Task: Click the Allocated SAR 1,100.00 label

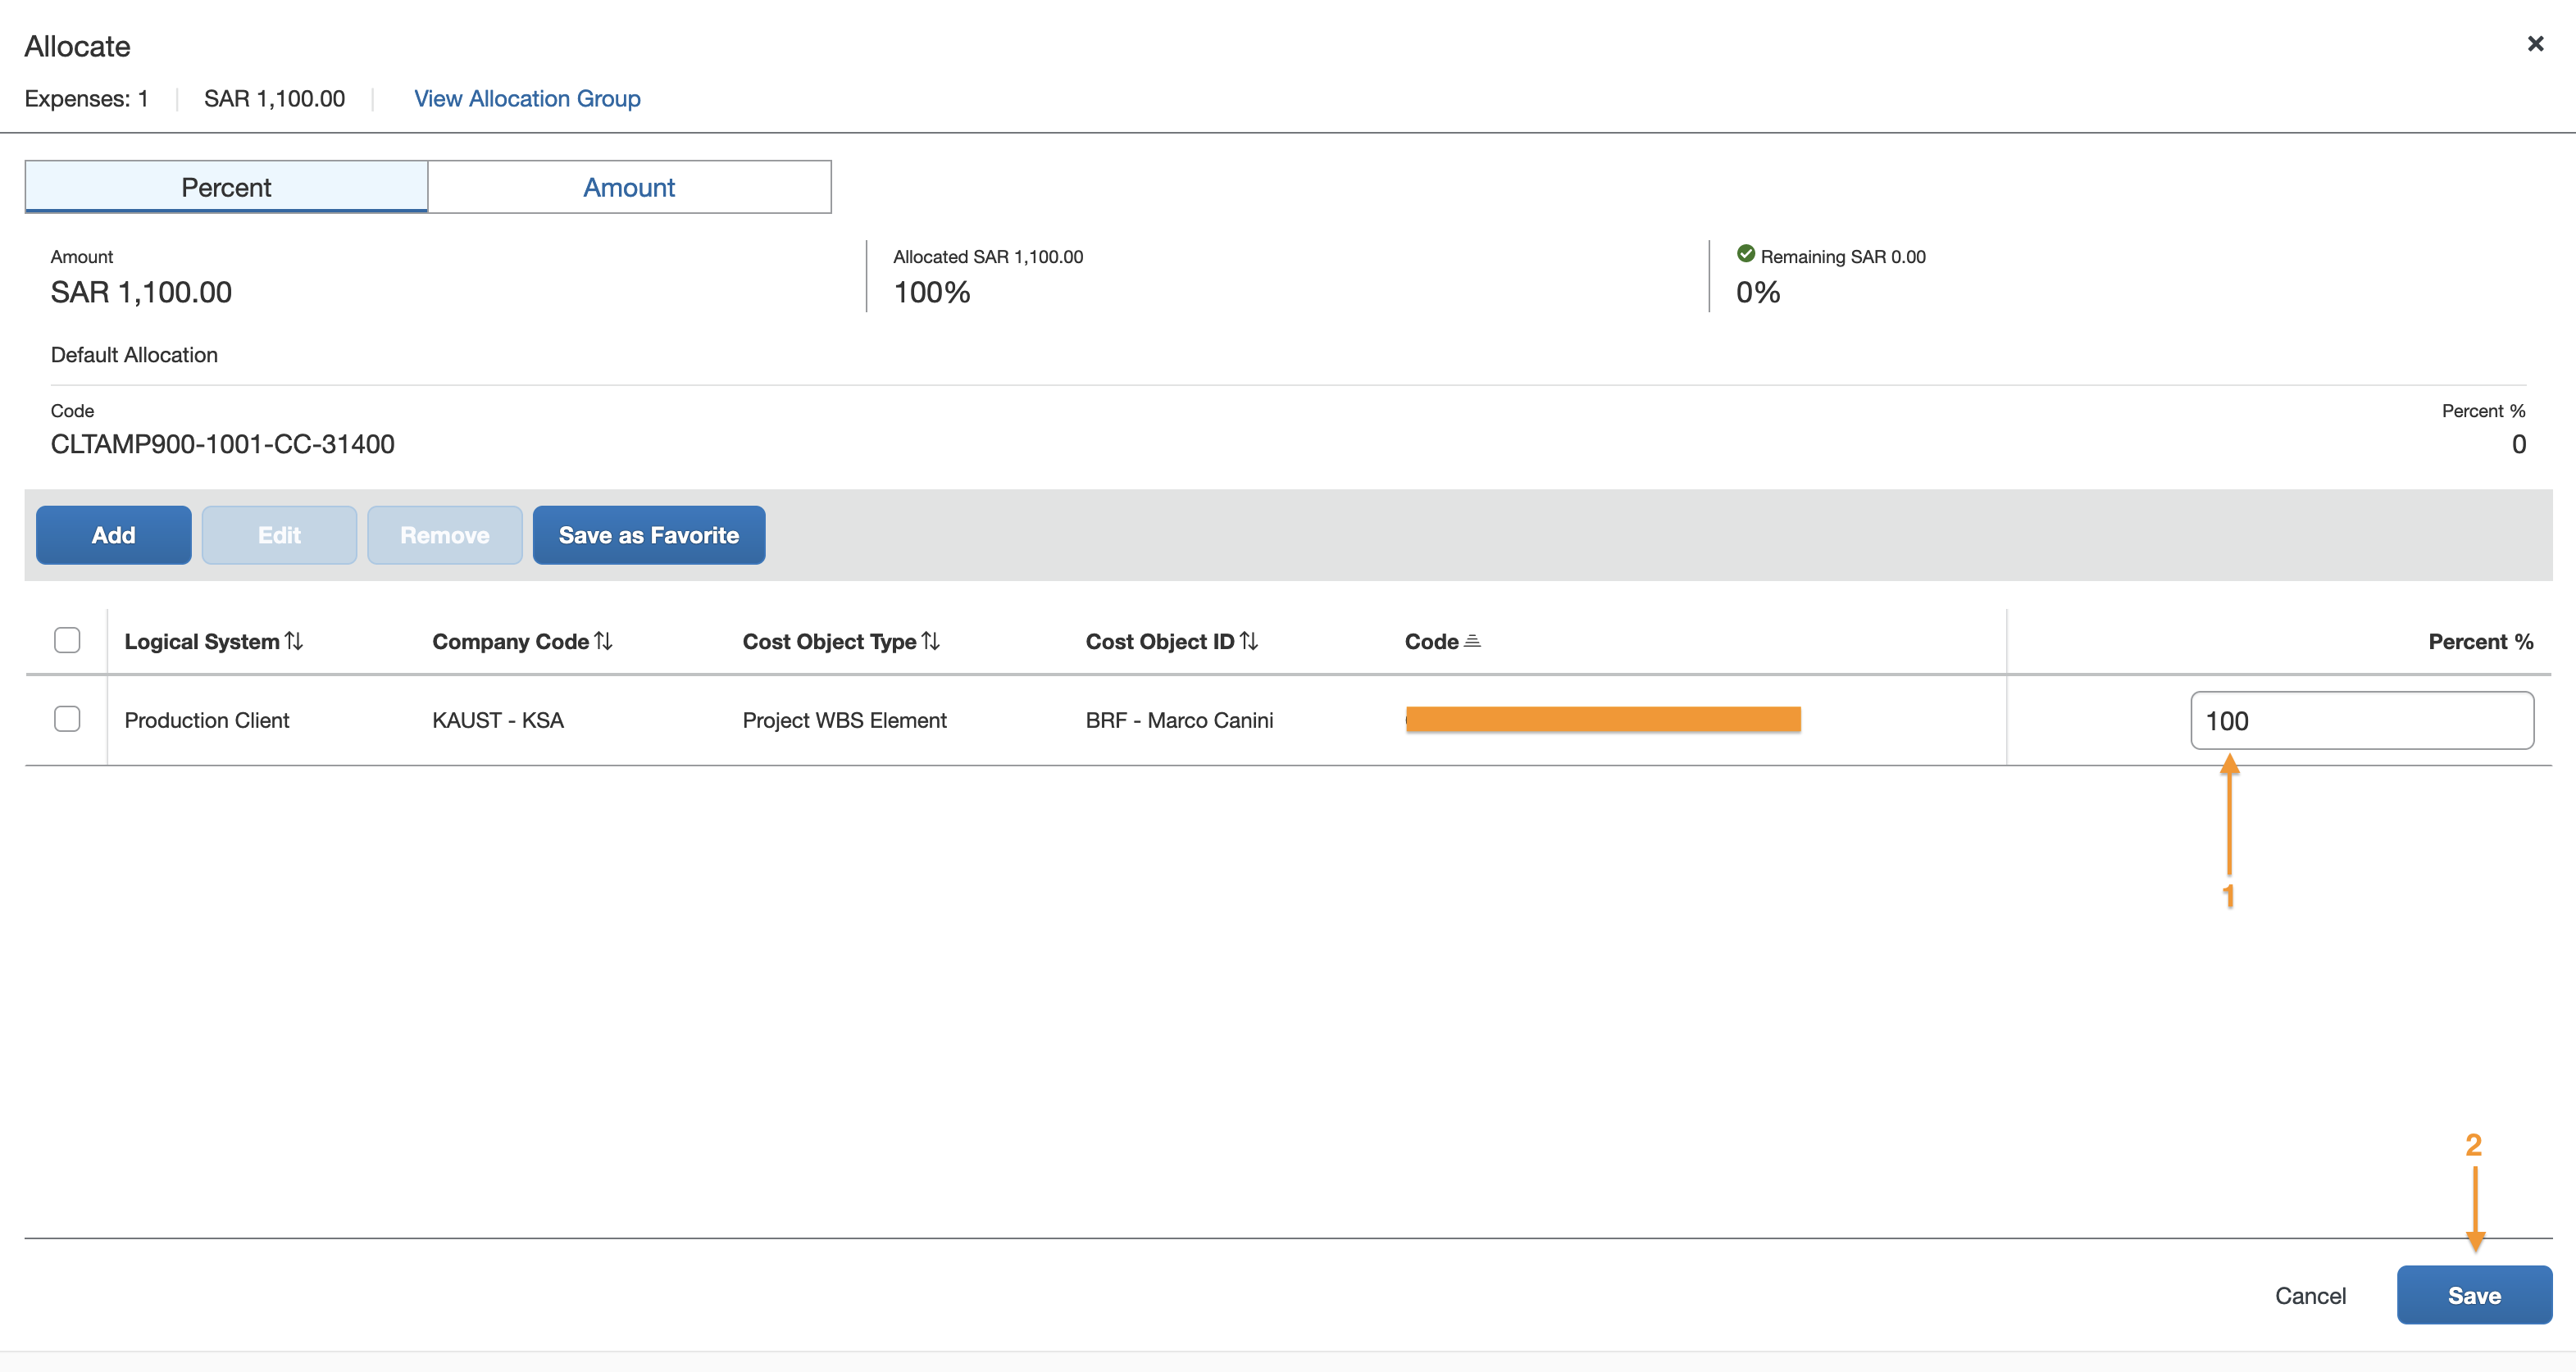Action: tap(988, 257)
